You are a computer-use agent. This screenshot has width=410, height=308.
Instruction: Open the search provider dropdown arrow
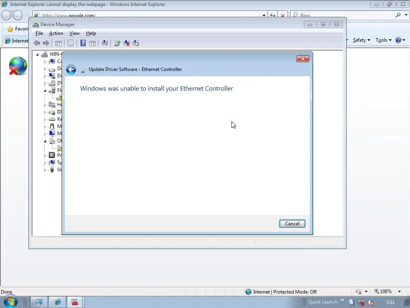(x=406, y=15)
